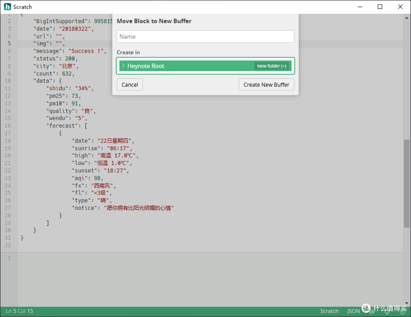Click the pm25 value 73
411x317 pixels.
pos(75,96)
